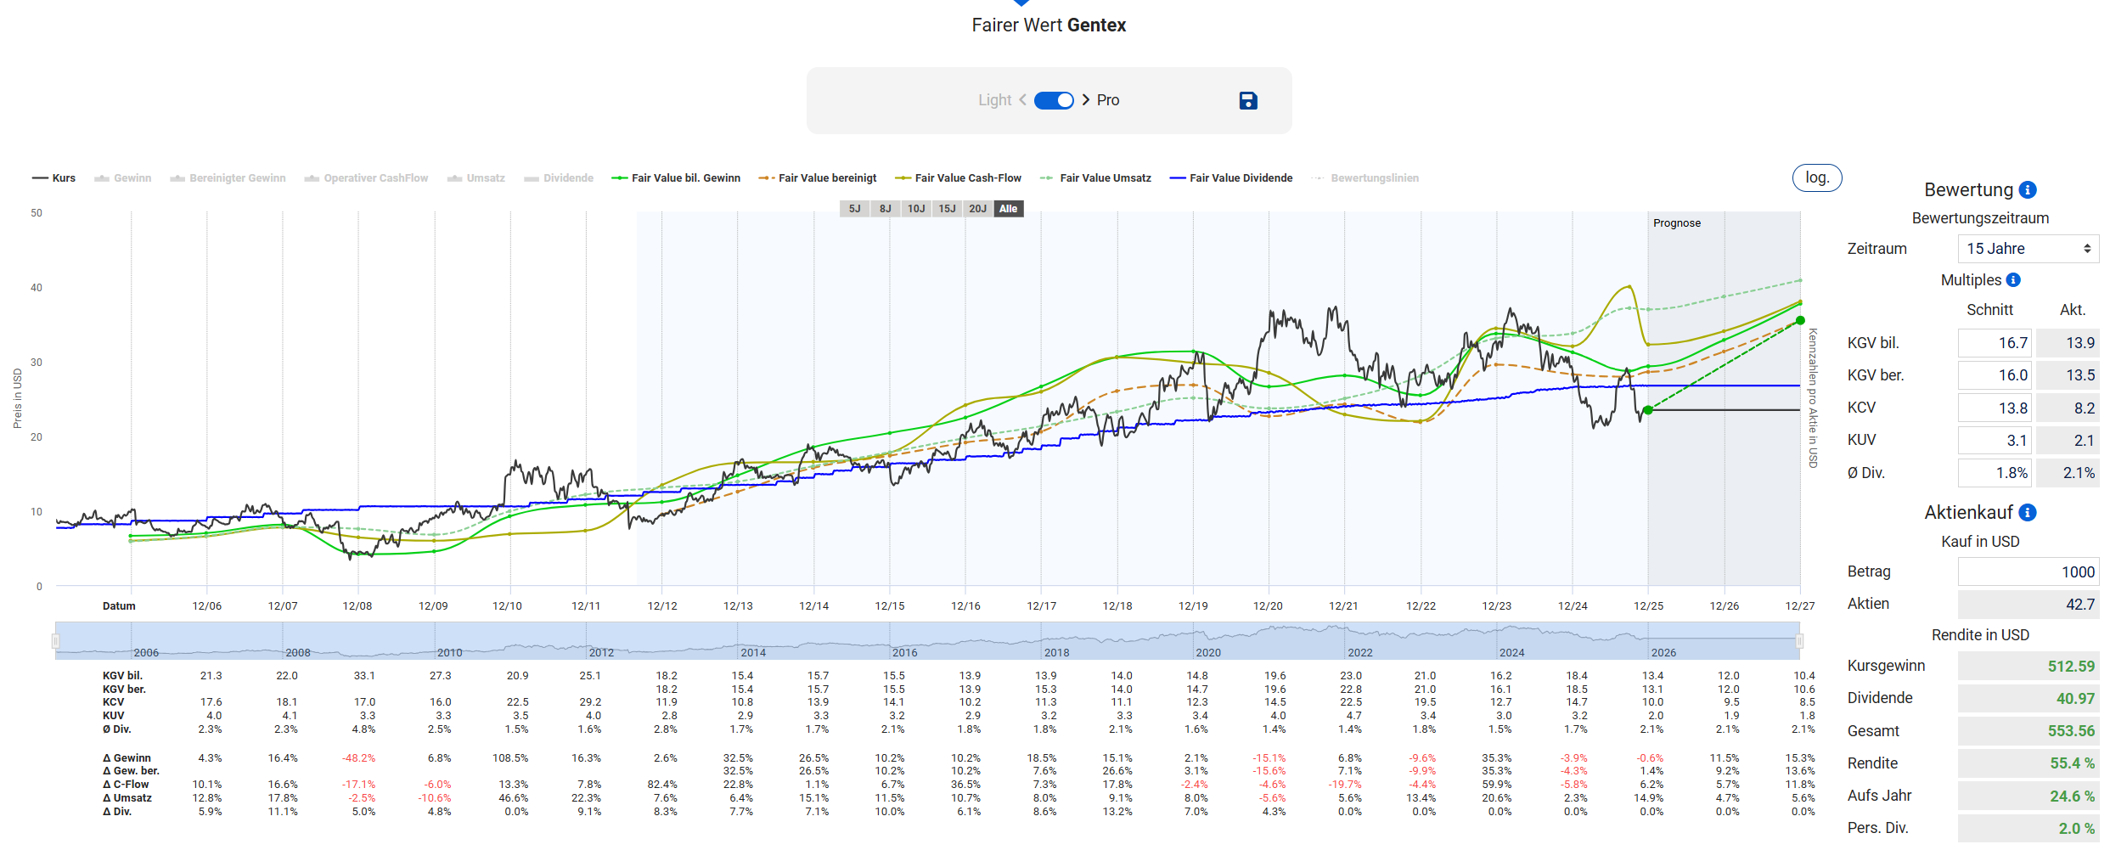Click the right chevron beside Pro
Viewport: 2110px width, 850px height.
(x=1086, y=100)
